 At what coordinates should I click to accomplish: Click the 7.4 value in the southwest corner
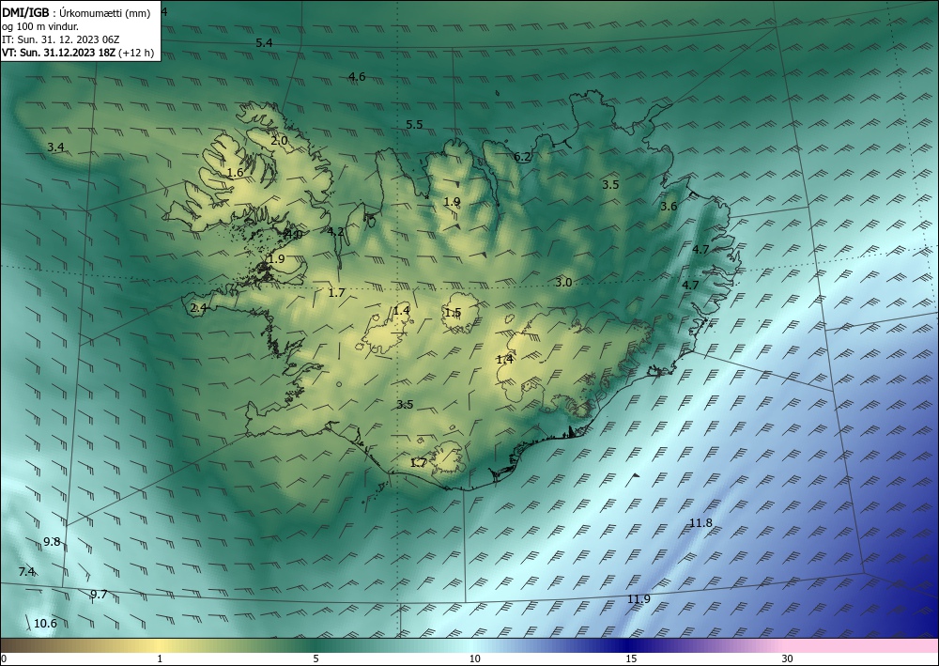tap(27, 571)
